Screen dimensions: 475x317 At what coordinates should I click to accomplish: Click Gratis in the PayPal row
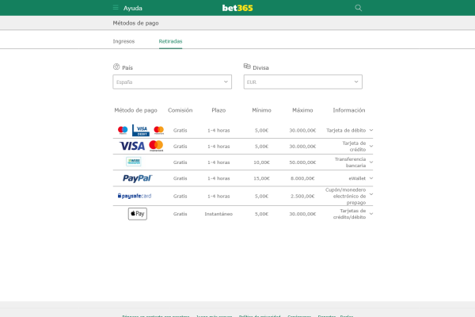coord(180,178)
